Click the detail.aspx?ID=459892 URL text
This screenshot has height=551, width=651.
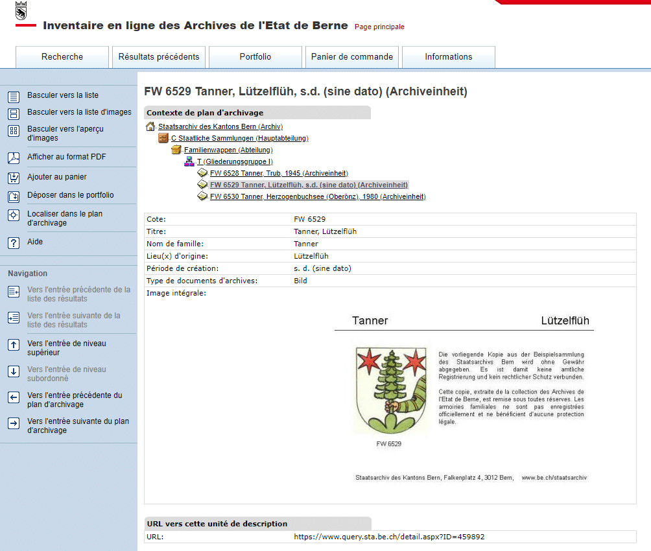[x=389, y=537]
